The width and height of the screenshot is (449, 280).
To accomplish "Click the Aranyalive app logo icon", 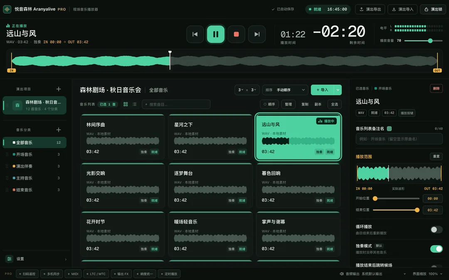I will [x=7, y=9].
